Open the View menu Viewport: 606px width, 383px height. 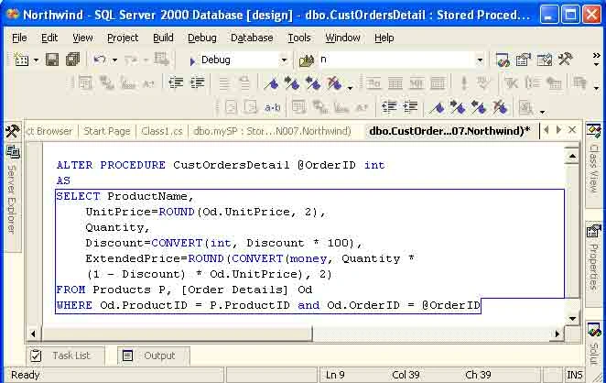pos(82,38)
